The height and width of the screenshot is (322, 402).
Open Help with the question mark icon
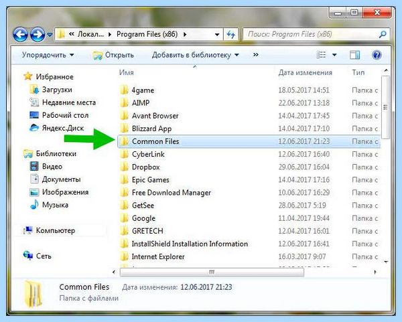tap(377, 55)
